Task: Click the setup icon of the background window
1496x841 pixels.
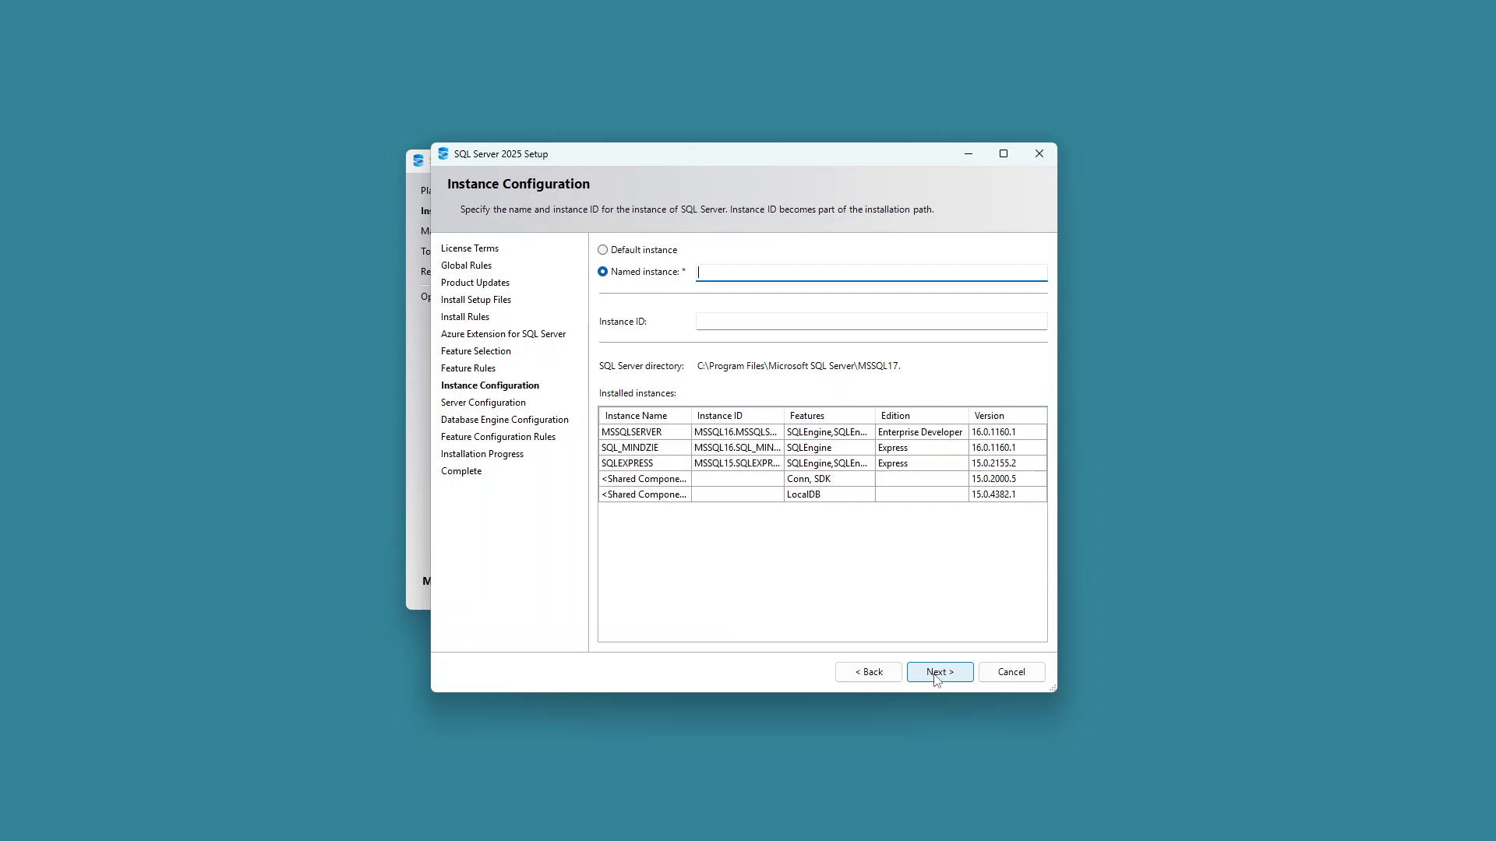Action: [418, 160]
